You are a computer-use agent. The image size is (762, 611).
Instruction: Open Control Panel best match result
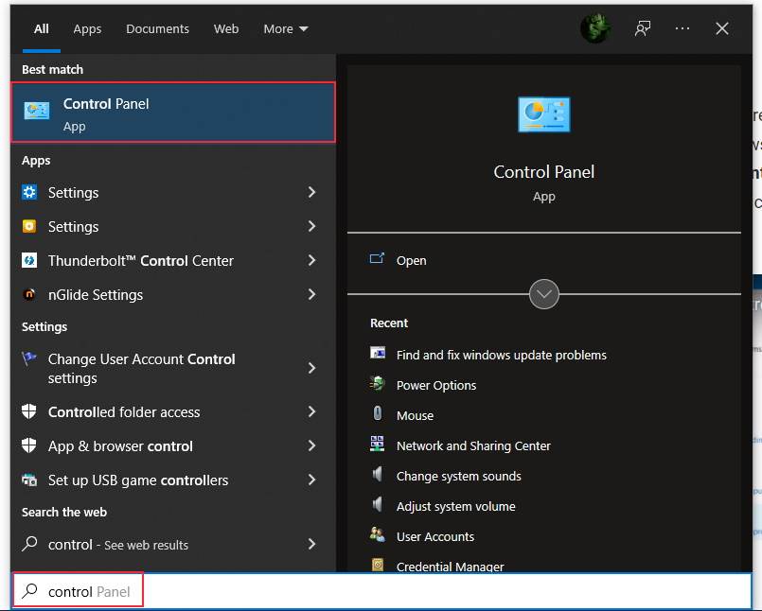click(173, 113)
